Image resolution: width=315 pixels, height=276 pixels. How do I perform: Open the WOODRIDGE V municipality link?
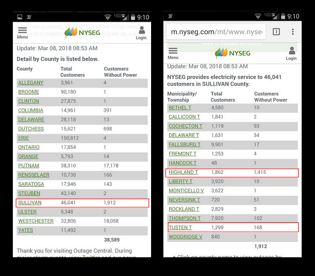(x=186, y=237)
